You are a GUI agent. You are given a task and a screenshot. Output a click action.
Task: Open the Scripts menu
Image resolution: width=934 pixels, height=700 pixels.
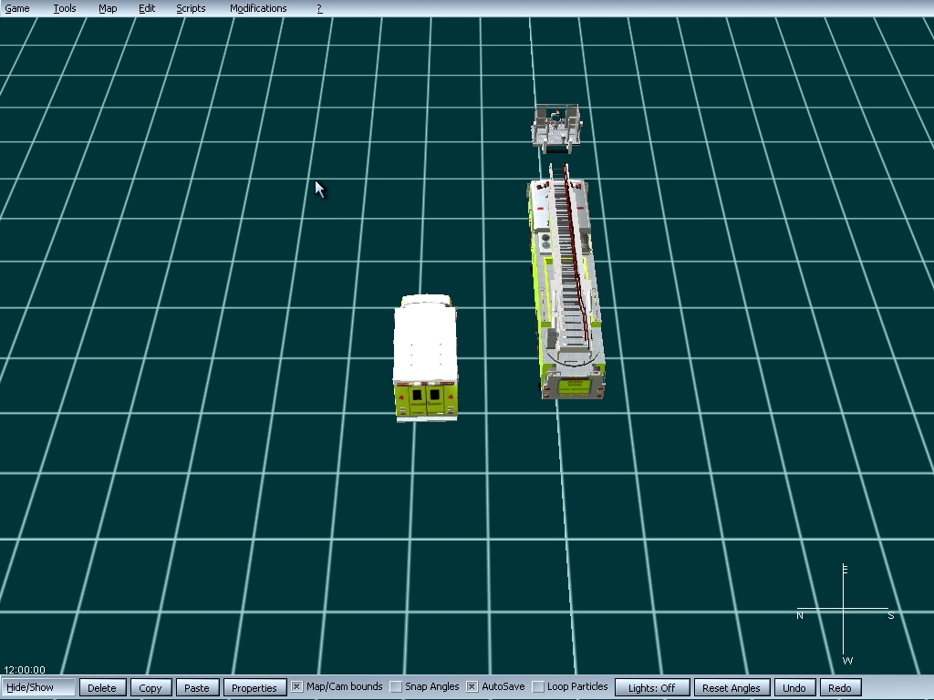pos(191,8)
